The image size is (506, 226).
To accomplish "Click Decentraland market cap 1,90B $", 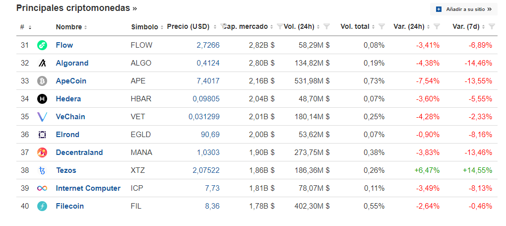I will (261, 152).
